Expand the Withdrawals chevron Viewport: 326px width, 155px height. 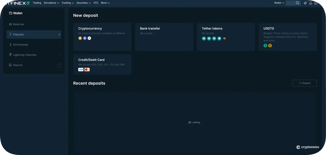click(x=59, y=44)
